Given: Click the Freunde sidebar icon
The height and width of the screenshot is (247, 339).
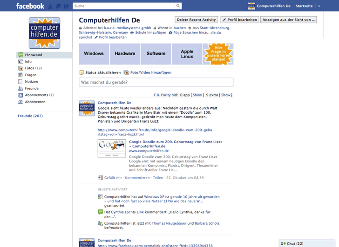Looking at the screenshot, I should [20, 88].
